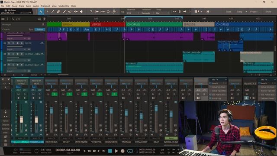Click the video/film strip toolbar icon
The height and width of the screenshot is (156, 277).
coord(208,12)
